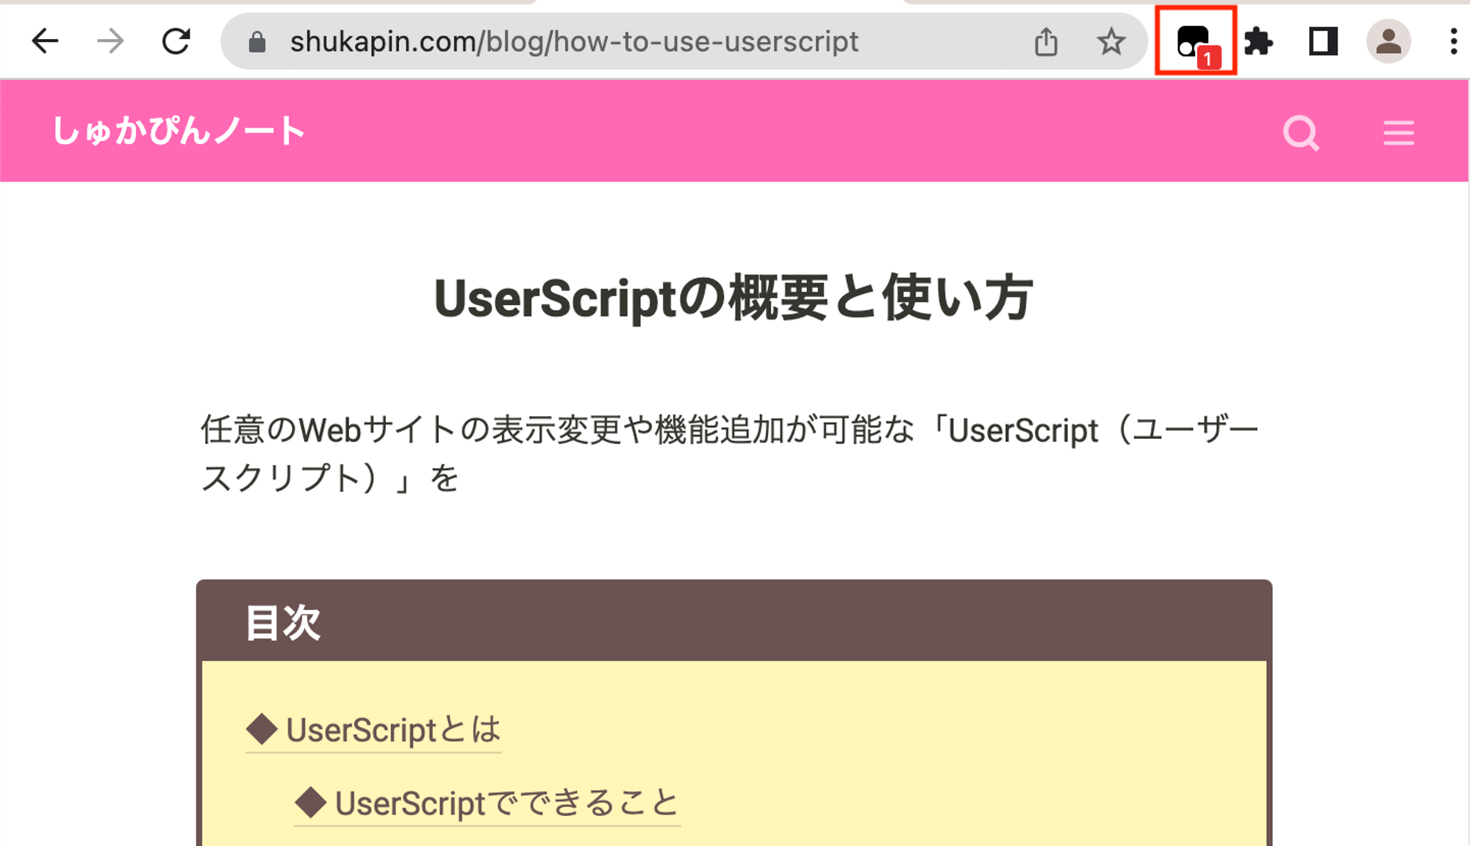Jump to the UserScriptでできること section

487,803
